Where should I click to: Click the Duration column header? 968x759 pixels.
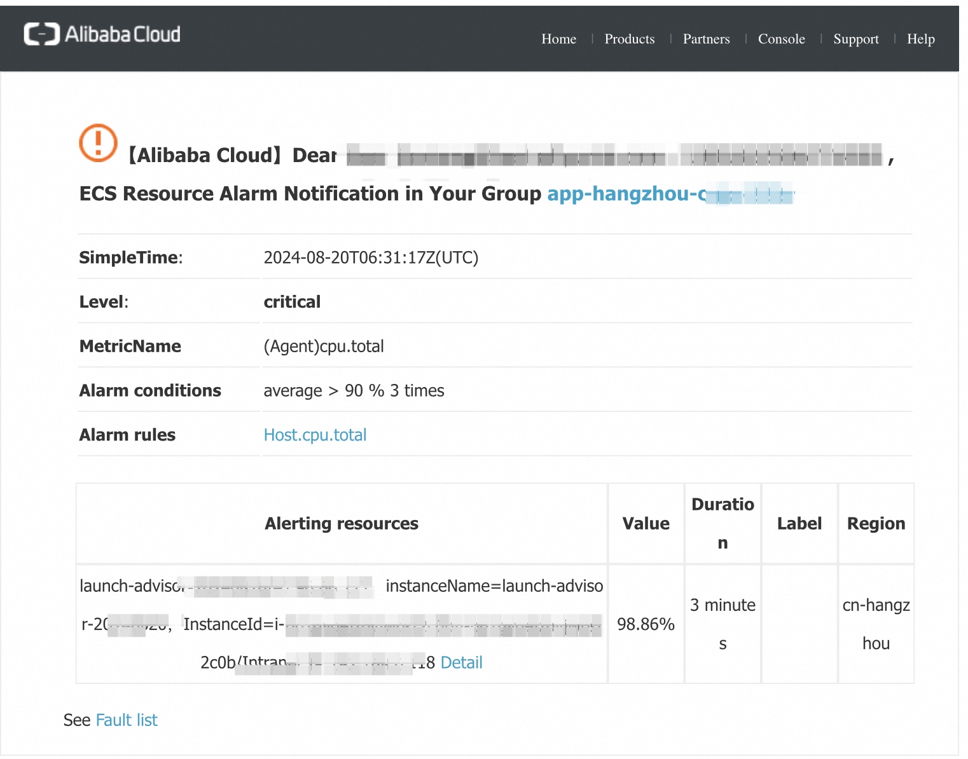(723, 523)
